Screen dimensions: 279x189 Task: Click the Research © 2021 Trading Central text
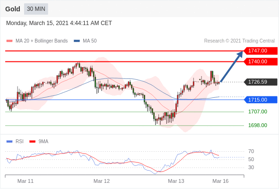[x=239, y=41]
